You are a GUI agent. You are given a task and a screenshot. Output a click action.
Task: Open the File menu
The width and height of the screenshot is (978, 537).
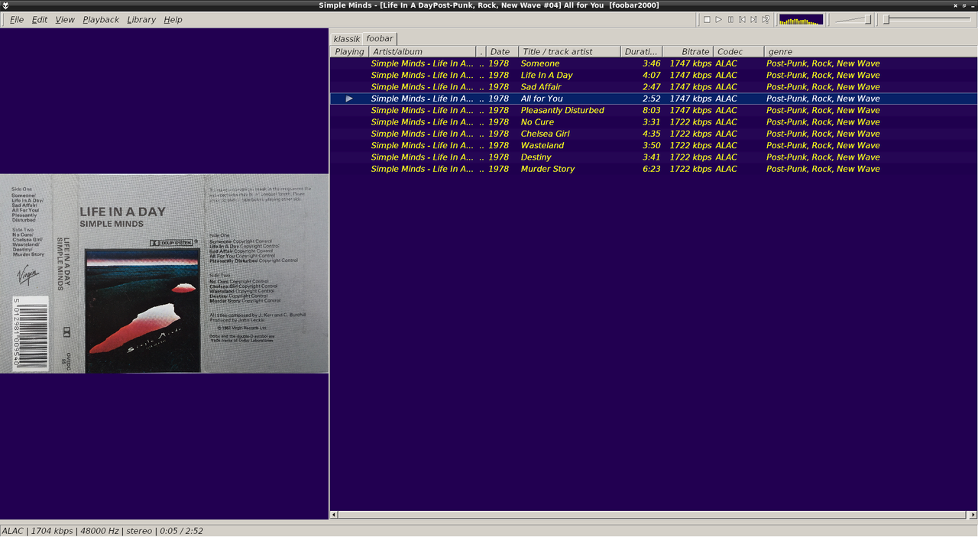pos(16,19)
